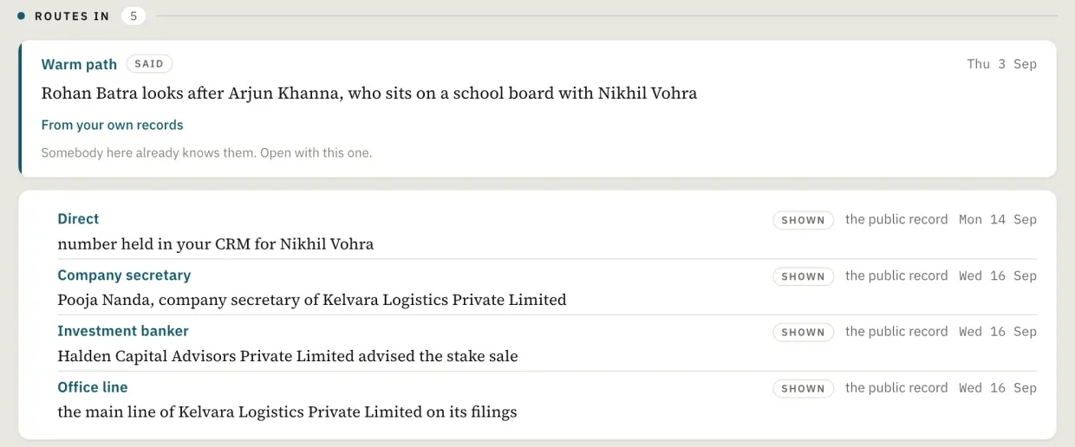Click the SHOWN badge on Office line row
Screen dimensions: 1075x447
(x=803, y=388)
